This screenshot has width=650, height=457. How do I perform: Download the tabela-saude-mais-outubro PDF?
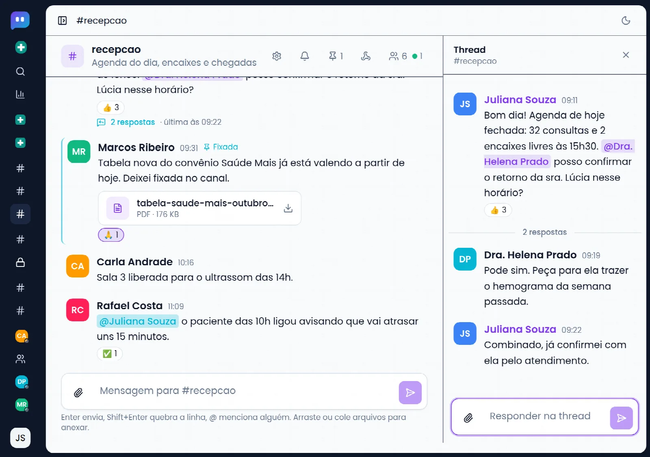point(288,208)
